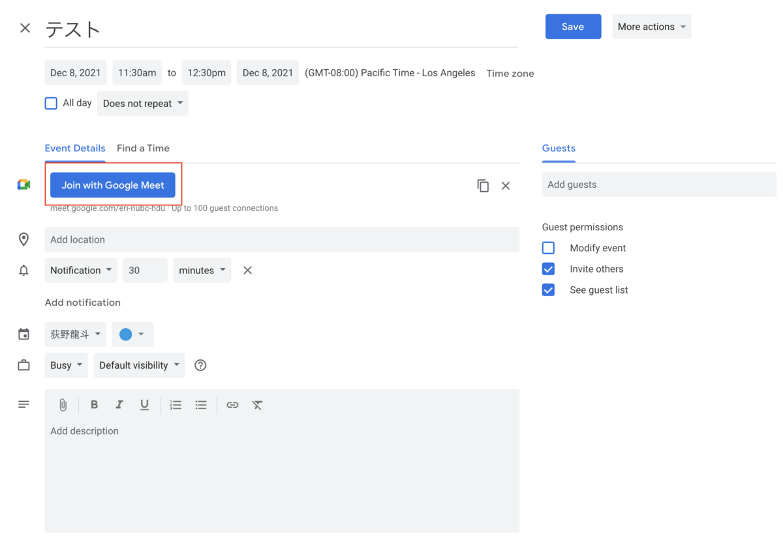This screenshot has width=783, height=546.
Task: Open the start date Dec 8, 2021
Action: click(x=76, y=73)
